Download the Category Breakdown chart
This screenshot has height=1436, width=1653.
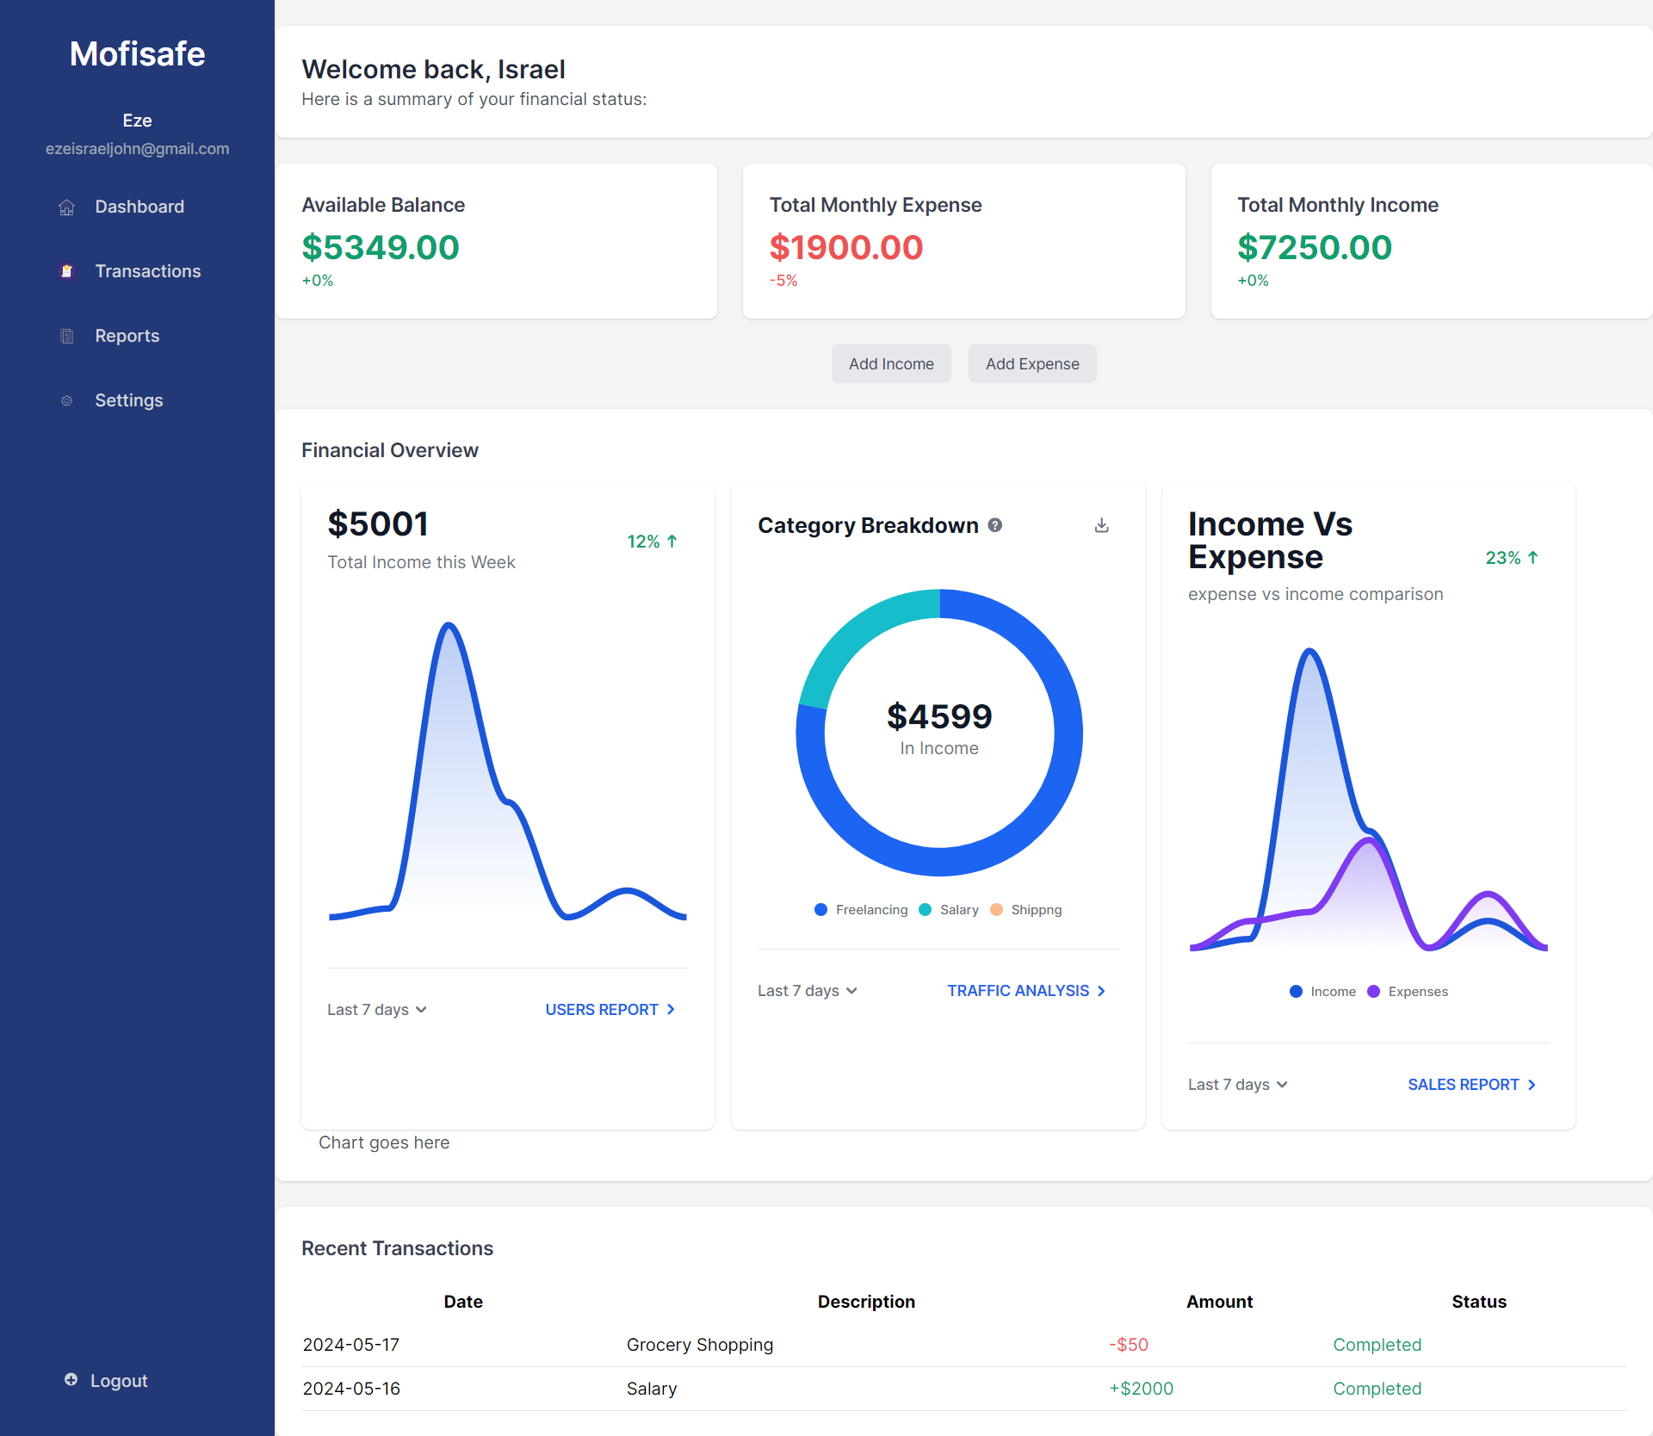(1101, 525)
